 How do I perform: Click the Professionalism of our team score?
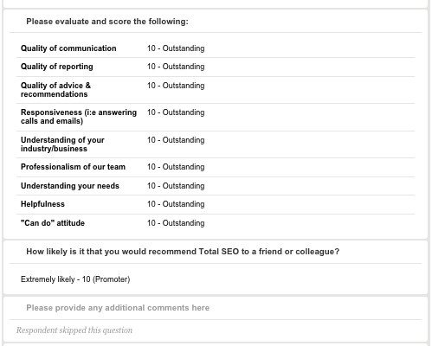[x=176, y=167]
